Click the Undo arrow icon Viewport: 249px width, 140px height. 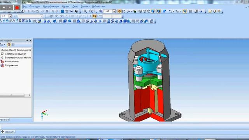coord(53,11)
